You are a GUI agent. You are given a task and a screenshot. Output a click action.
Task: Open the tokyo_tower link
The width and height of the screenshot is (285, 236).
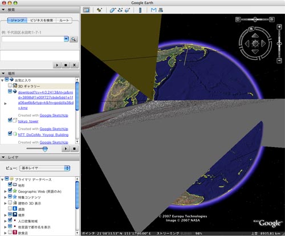pos(28,121)
